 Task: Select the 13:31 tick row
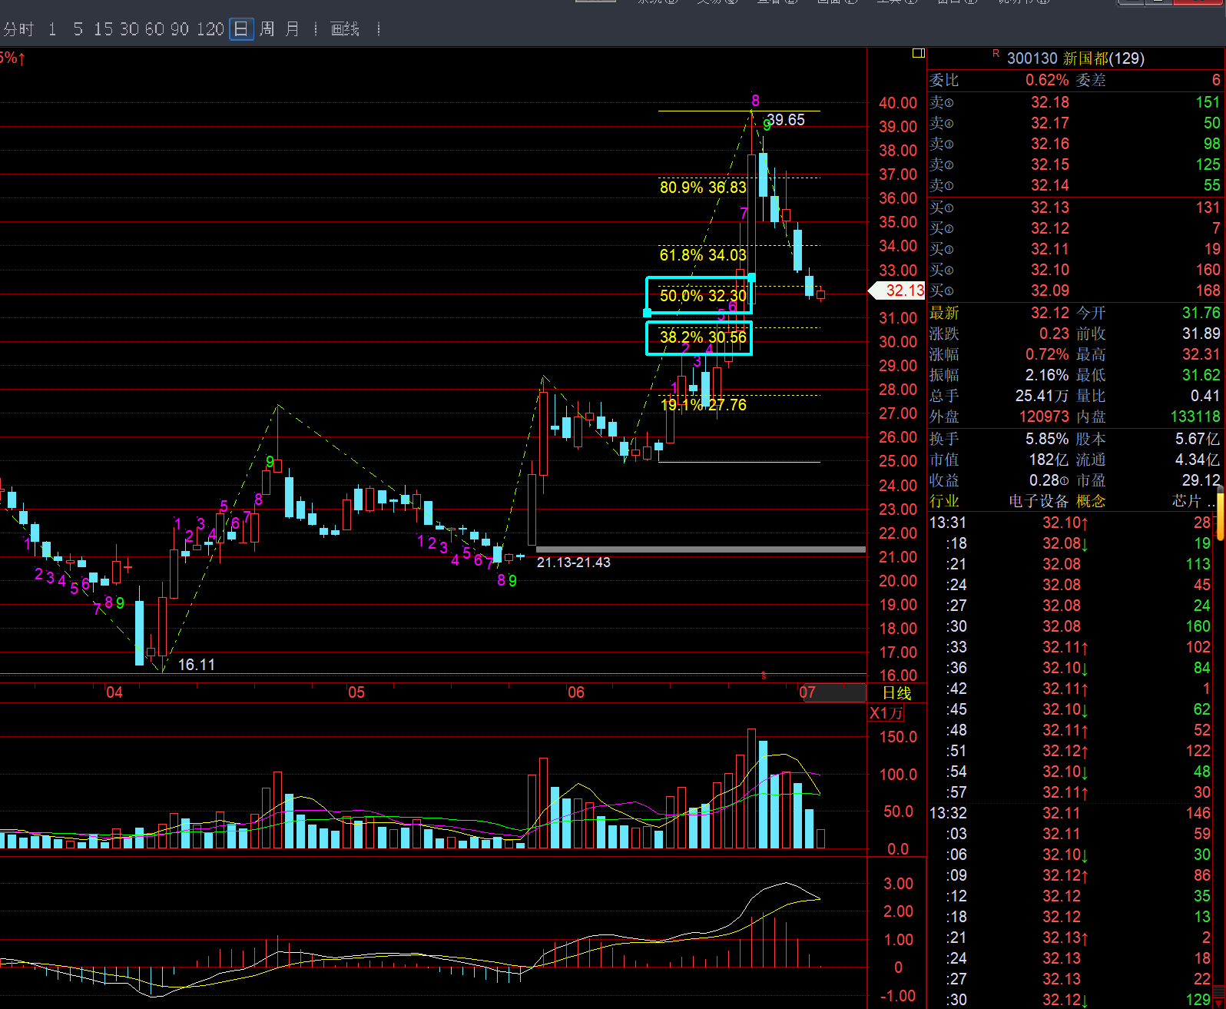point(1072,523)
